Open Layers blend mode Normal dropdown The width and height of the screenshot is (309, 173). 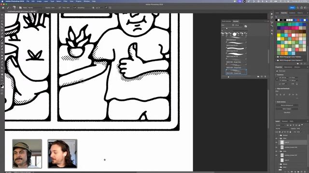tap(283, 128)
